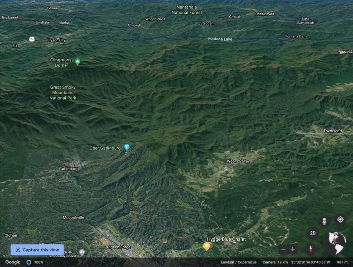Click the US 74 highway shield icon
This screenshot has width=353, height=267.
(32, 39)
